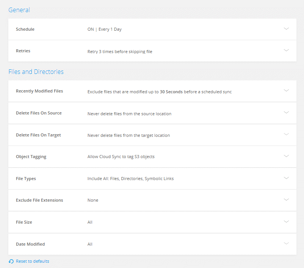
Task: Open Recently Modified Files chevron
Action: tap(286, 90)
